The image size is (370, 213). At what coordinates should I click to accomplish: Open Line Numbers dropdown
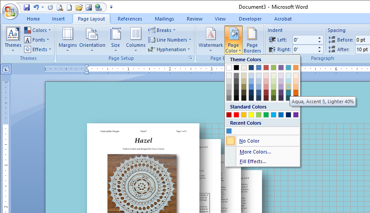pyautogui.click(x=170, y=40)
